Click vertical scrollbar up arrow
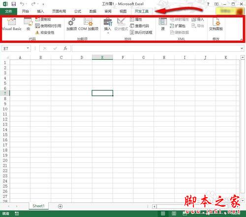The height and width of the screenshot is (217, 246). pos(243,57)
